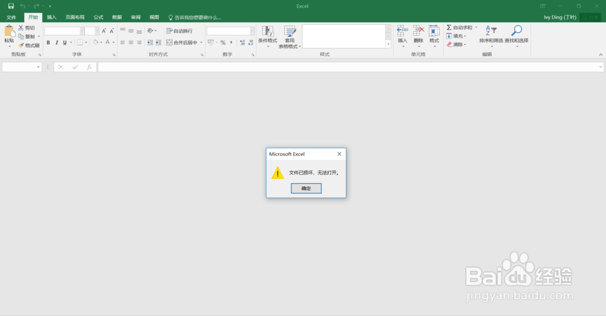Open the 页面布局 ribbon tab
606x316 pixels.
click(x=75, y=18)
